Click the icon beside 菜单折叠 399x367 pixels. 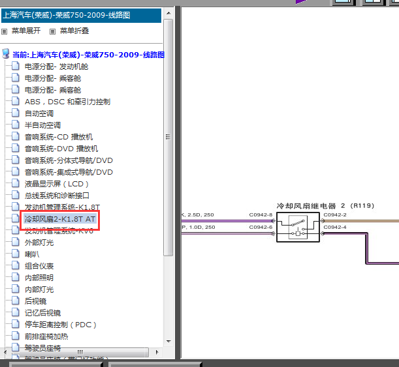(x=52, y=31)
